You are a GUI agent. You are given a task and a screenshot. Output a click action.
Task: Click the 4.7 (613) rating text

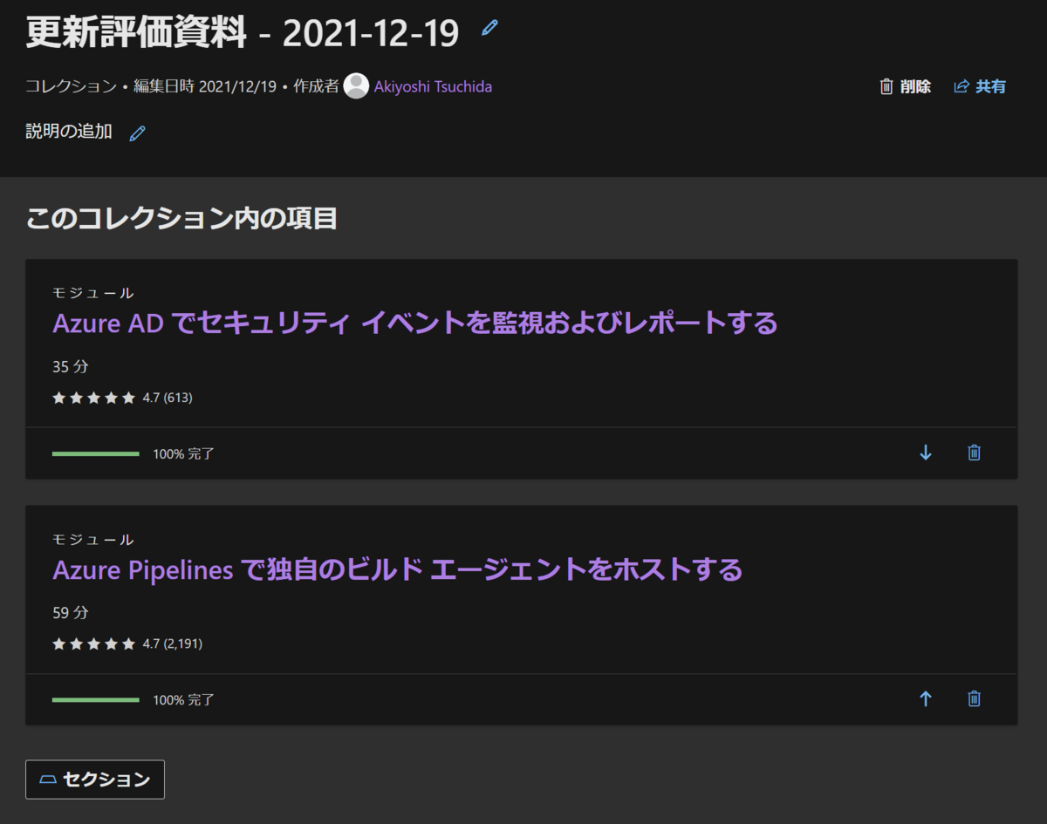(x=168, y=398)
